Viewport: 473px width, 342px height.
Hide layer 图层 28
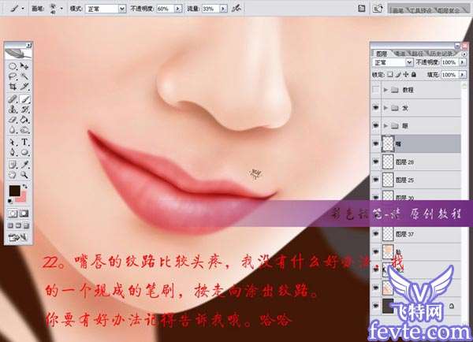tap(376, 162)
